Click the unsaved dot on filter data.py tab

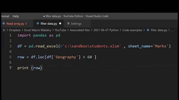[x=60, y=23]
